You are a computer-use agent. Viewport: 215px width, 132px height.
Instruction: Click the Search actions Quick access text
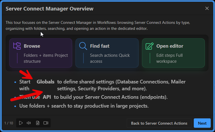[110, 58]
